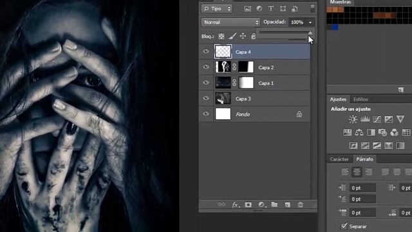Image resolution: width=412 pixels, height=232 pixels.
Task: Select the Capa 1 layer thumbnail
Action: tap(223, 82)
